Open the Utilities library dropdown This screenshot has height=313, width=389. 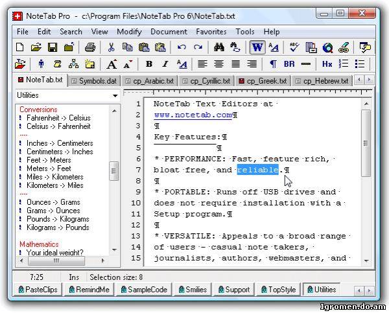pyautogui.click(x=115, y=95)
